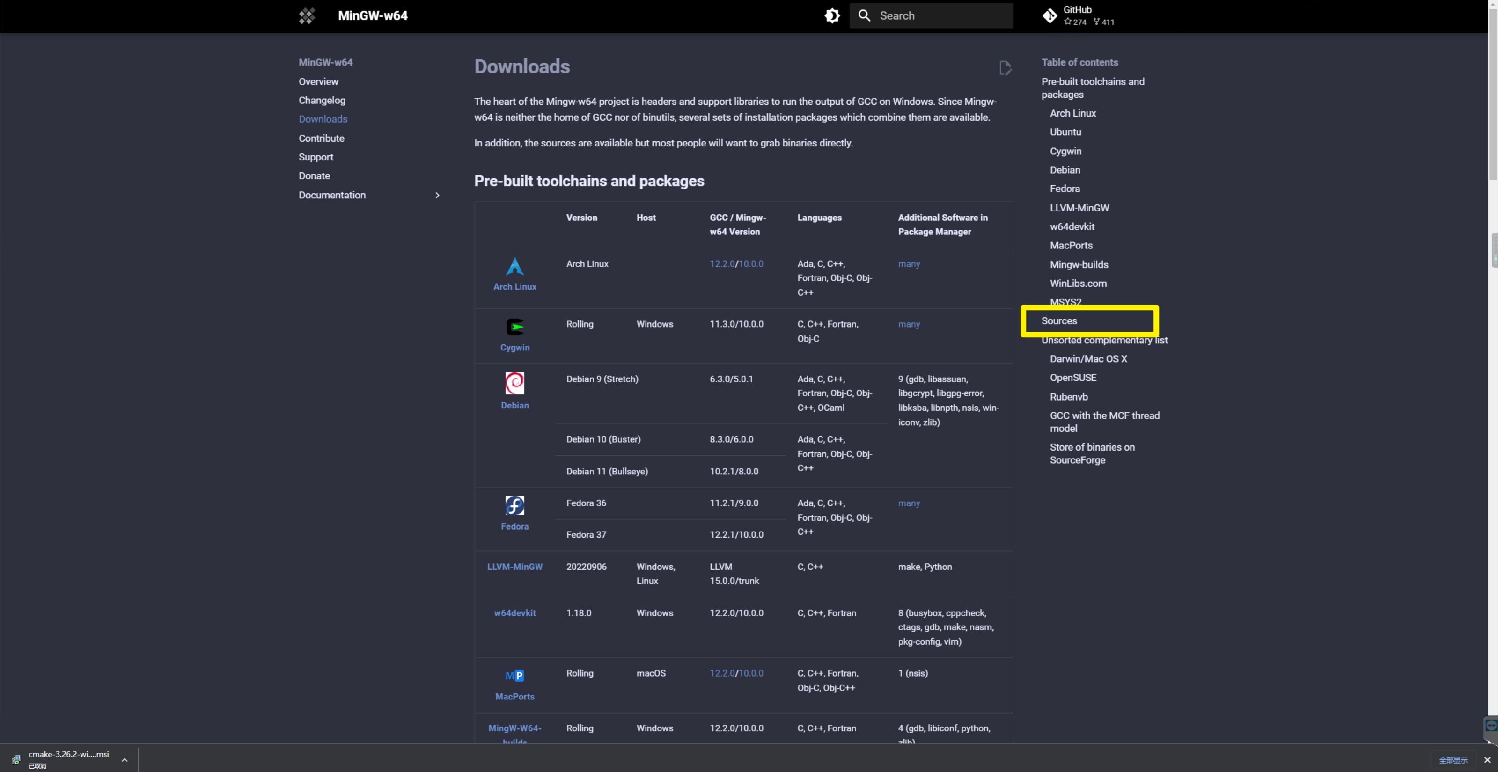Jump to Sources in table of contents
This screenshot has width=1498, height=772.
(1059, 321)
